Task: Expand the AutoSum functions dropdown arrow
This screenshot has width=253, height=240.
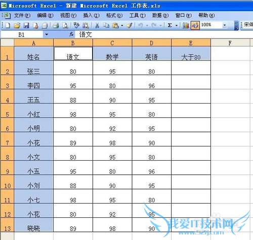Action: [x=177, y=26]
